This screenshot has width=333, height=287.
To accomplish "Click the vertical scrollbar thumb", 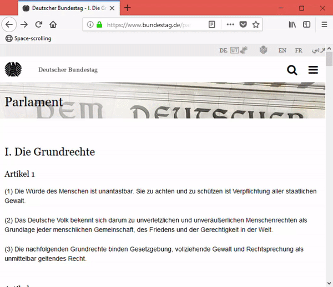I will coord(329,59).
